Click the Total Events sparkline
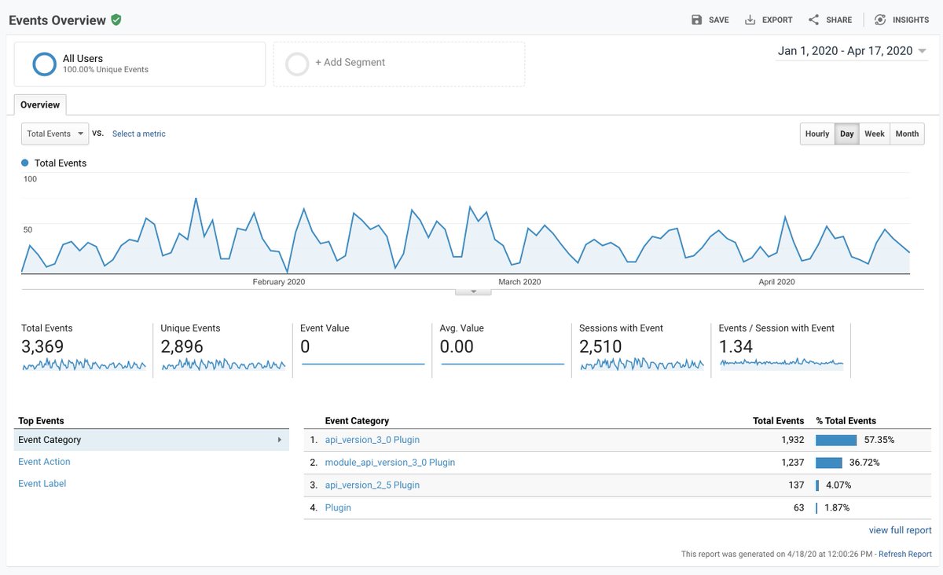Image resolution: width=943 pixels, height=575 pixels. click(x=83, y=364)
